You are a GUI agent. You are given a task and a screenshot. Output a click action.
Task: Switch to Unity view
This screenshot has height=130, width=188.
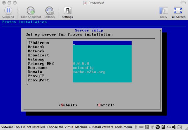(164, 12)
